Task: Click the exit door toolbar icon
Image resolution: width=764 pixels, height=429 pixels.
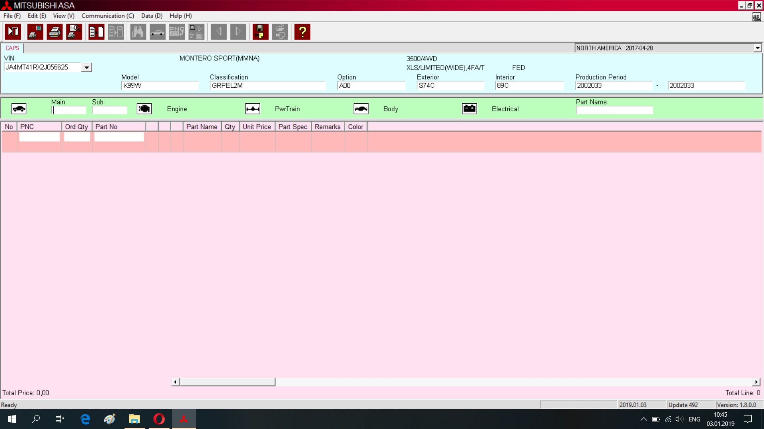Action: 13,32
